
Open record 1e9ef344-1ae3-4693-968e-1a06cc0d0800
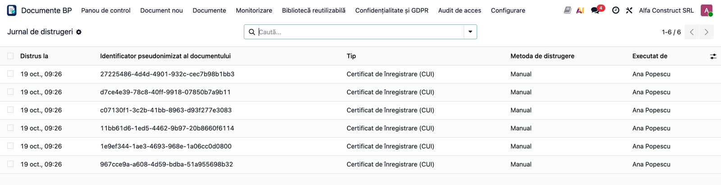click(x=166, y=146)
